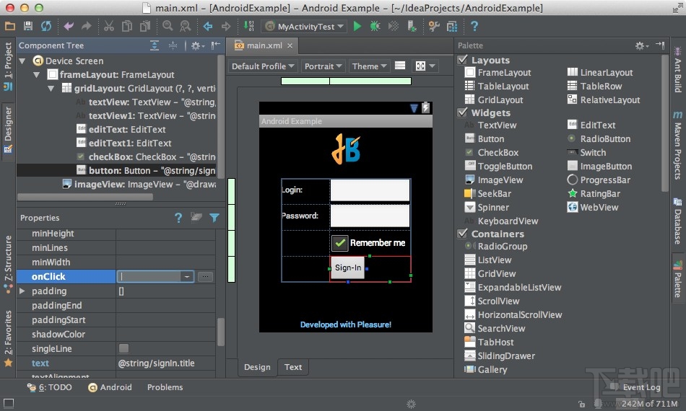The width and height of the screenshot is (686, 411).
Task: Click the Synchronize refresh icon in toolbar
Action: [45, 26]
